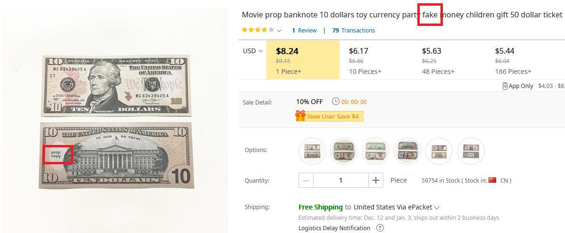Decrease quantity with the minus button

click(306, 180)
